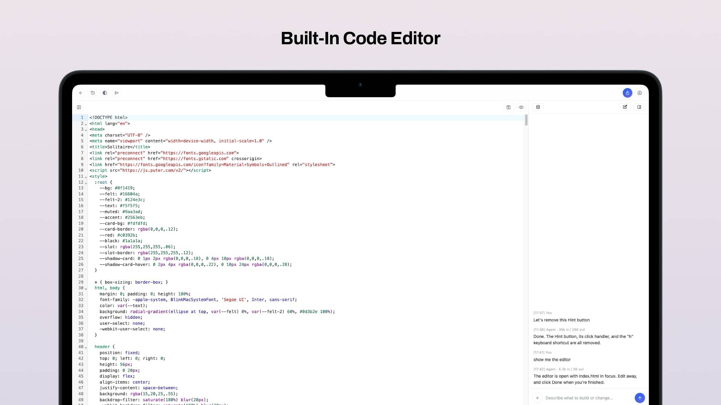
Task: Collapse the :root fold arrow on line 12
Action: (x=86, y=183)
